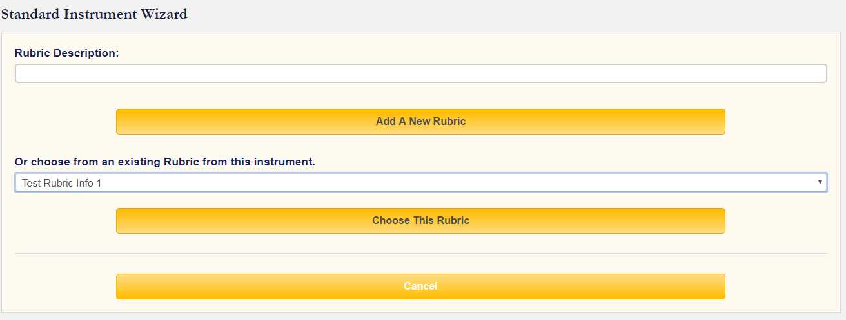Click the Add A New Rubric button
This screenshot has width=846, height=320.
(x=420, y=121)
